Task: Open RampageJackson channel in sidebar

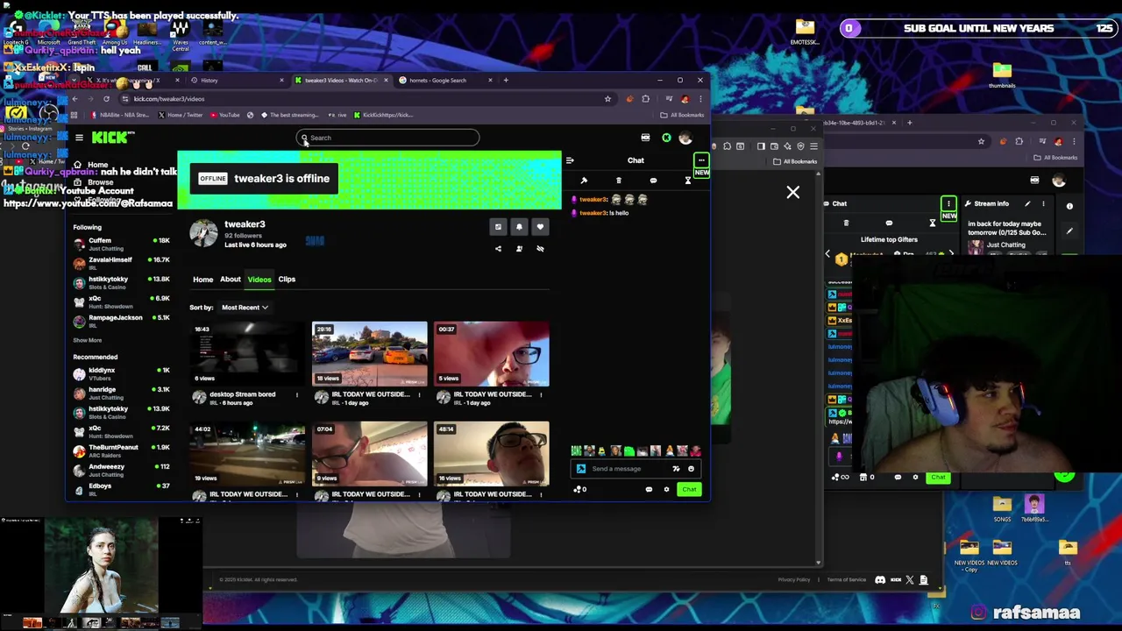Action: [121, 321]
